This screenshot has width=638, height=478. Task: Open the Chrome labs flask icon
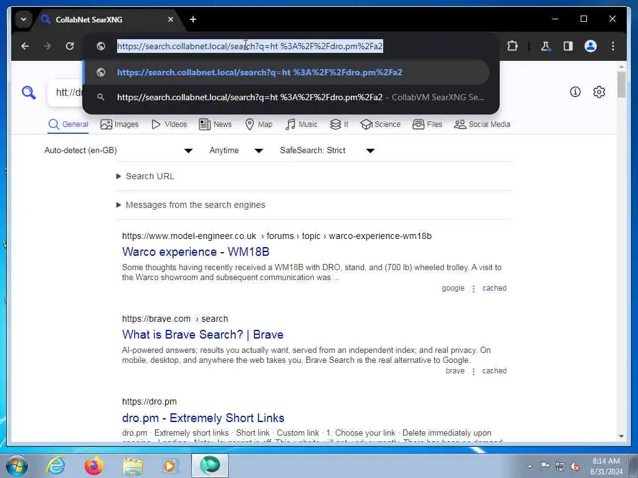point(545,46)
